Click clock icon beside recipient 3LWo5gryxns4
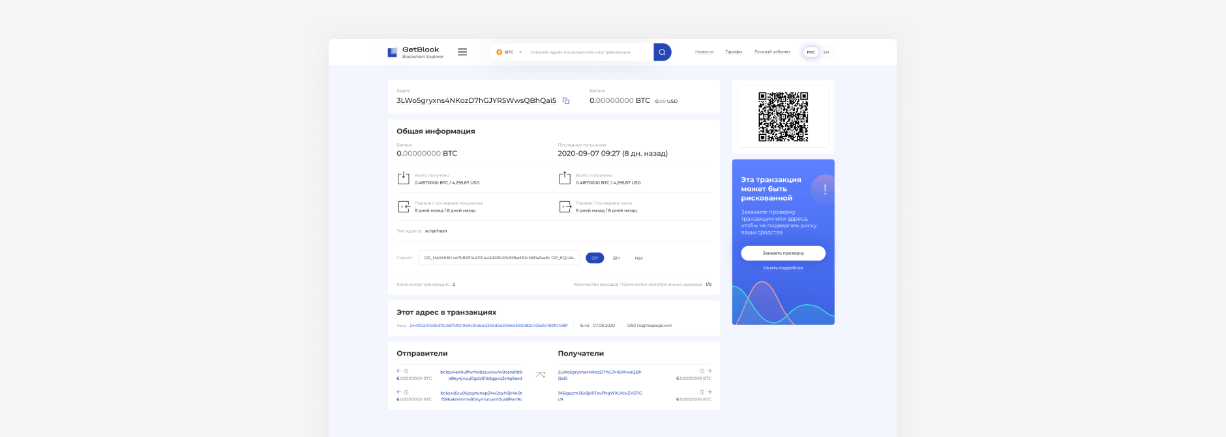Image resolution: width=1226 pixels, height=437 pixels. click(702, 371)
